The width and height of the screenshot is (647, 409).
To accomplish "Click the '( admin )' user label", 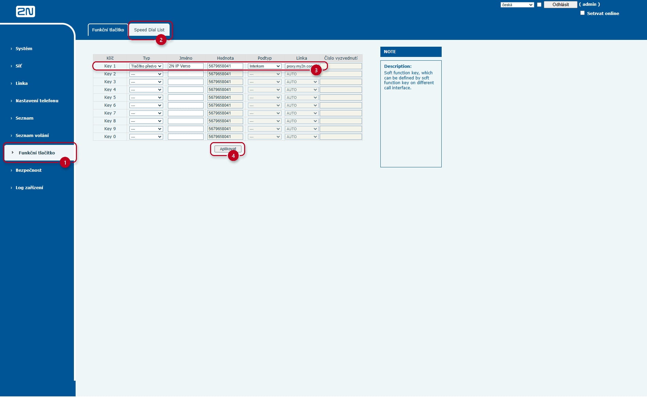I will (589, 4).
